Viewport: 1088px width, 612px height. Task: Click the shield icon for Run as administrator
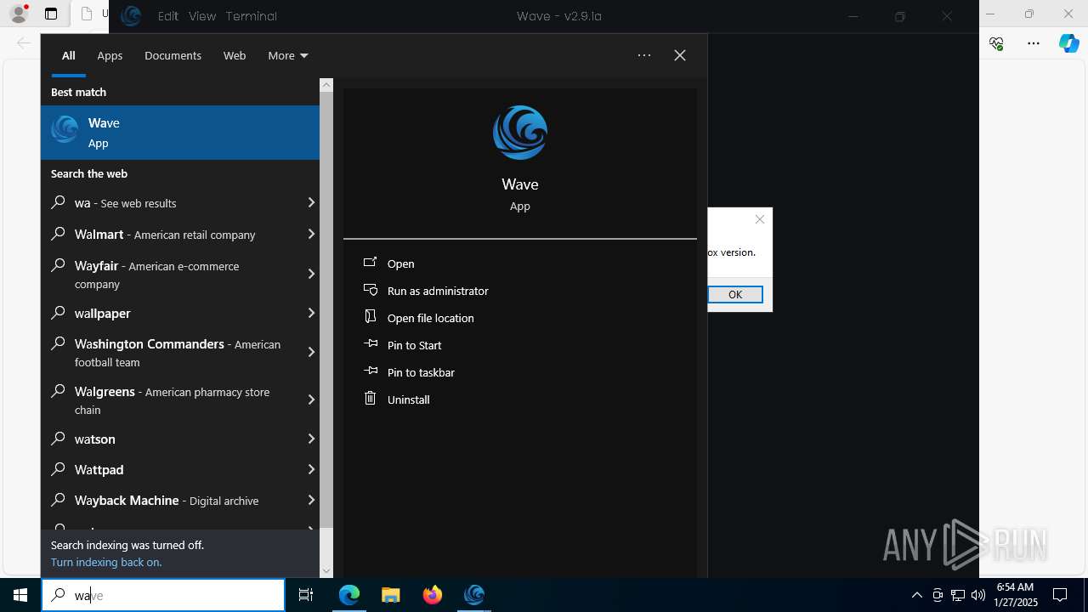[370, 290]
